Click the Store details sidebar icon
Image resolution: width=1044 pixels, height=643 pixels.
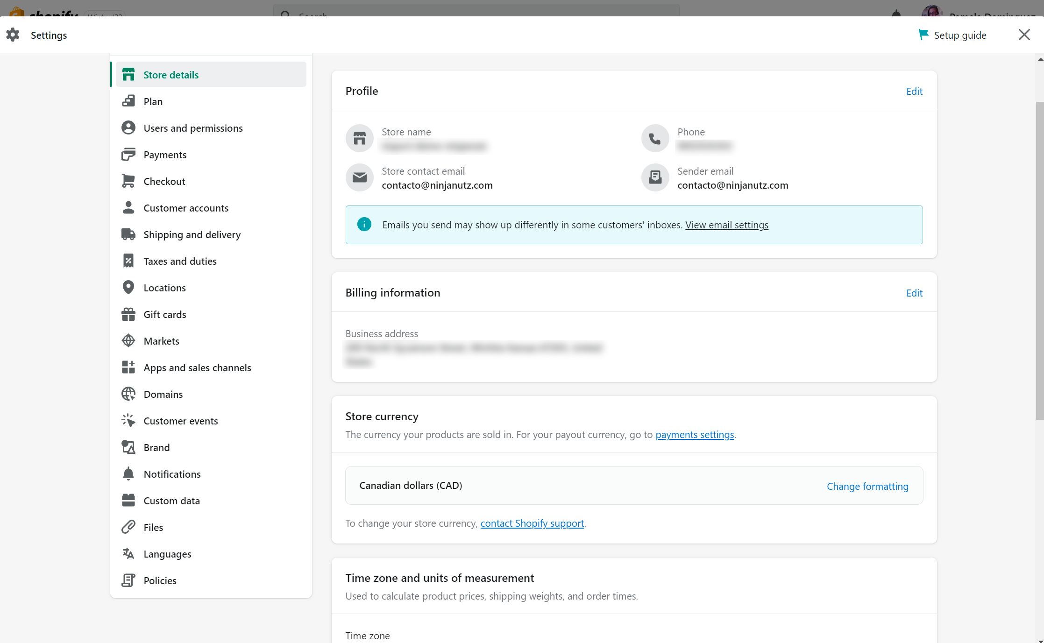click(x=129, y=75)
